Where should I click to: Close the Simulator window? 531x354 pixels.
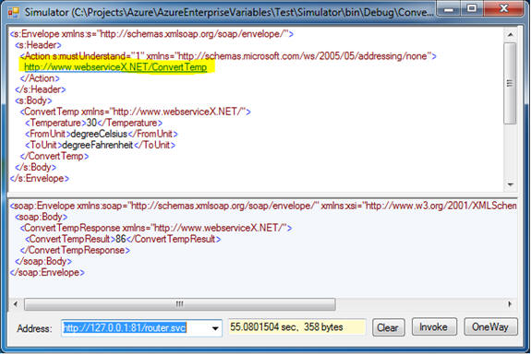click(x=504, y=8)
